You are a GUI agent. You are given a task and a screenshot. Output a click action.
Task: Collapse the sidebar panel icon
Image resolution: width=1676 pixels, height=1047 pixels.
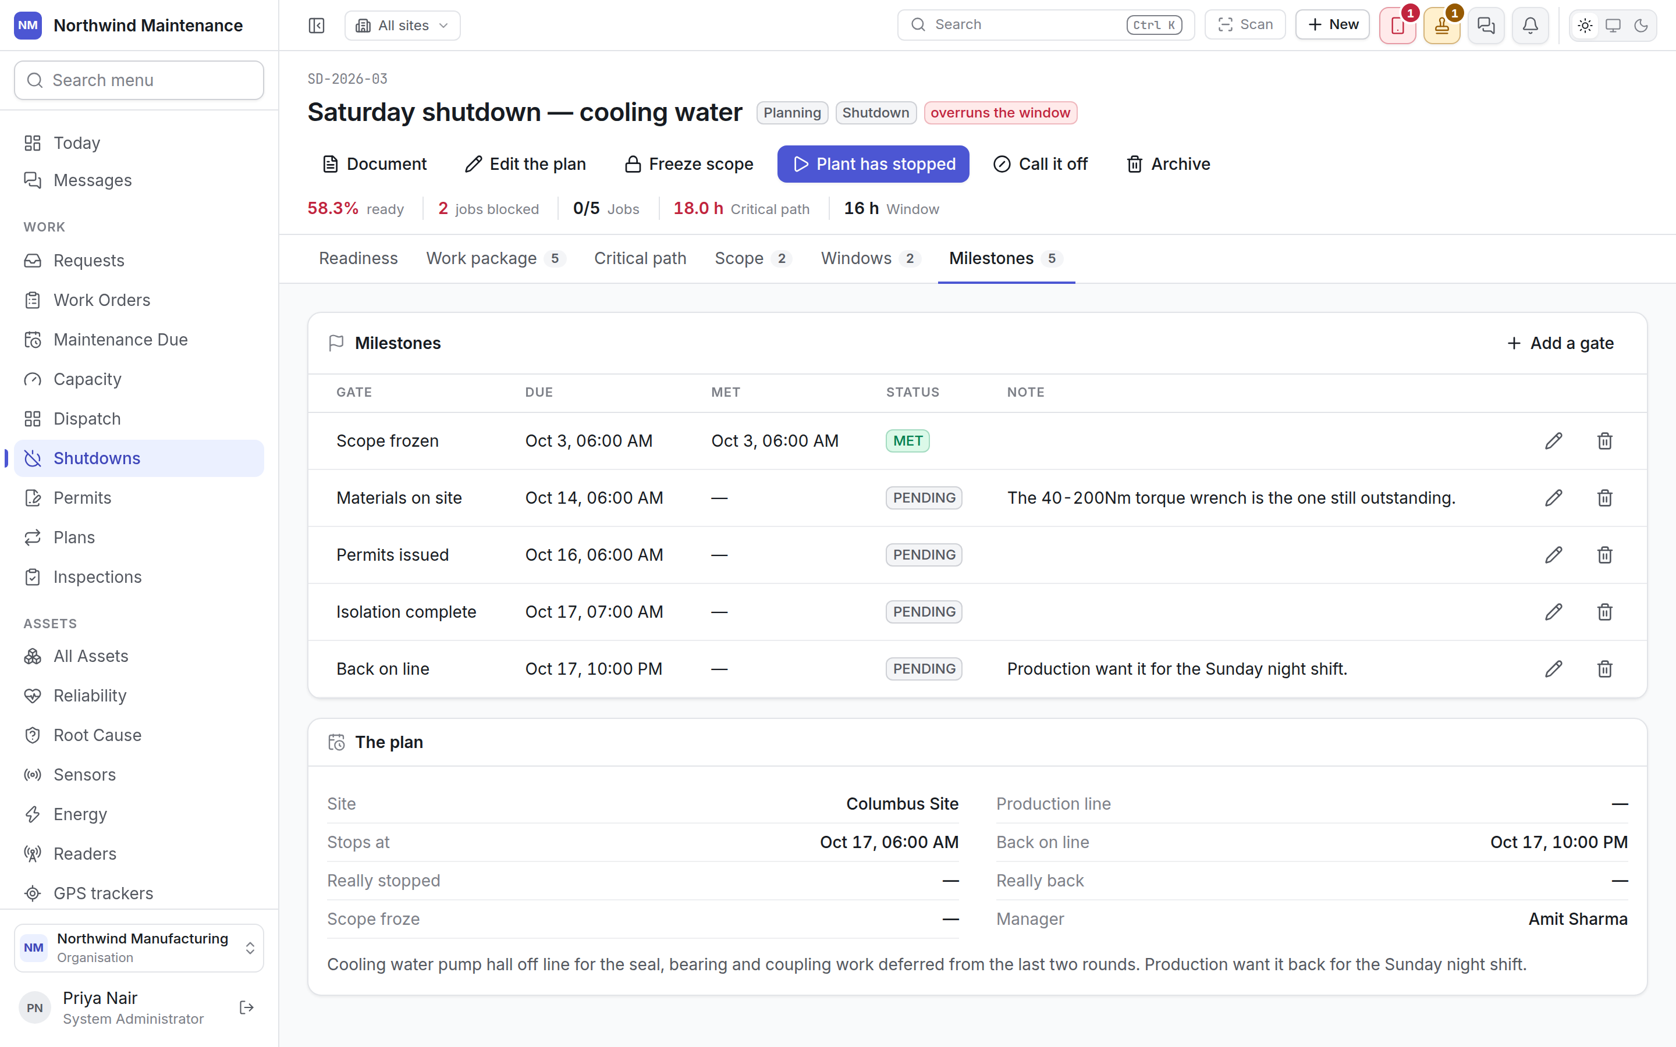[x=317, y=26]
